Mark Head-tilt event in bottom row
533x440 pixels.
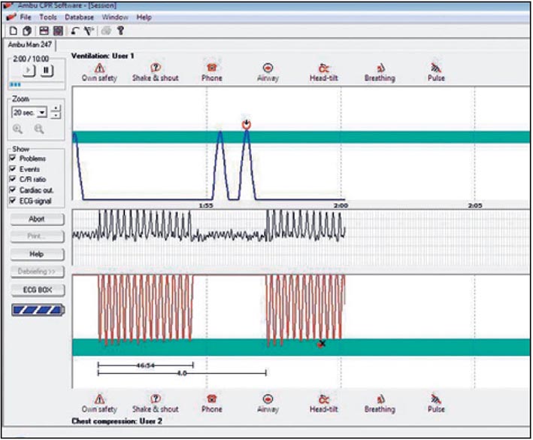pyautogui.click(x=323, y=404)
